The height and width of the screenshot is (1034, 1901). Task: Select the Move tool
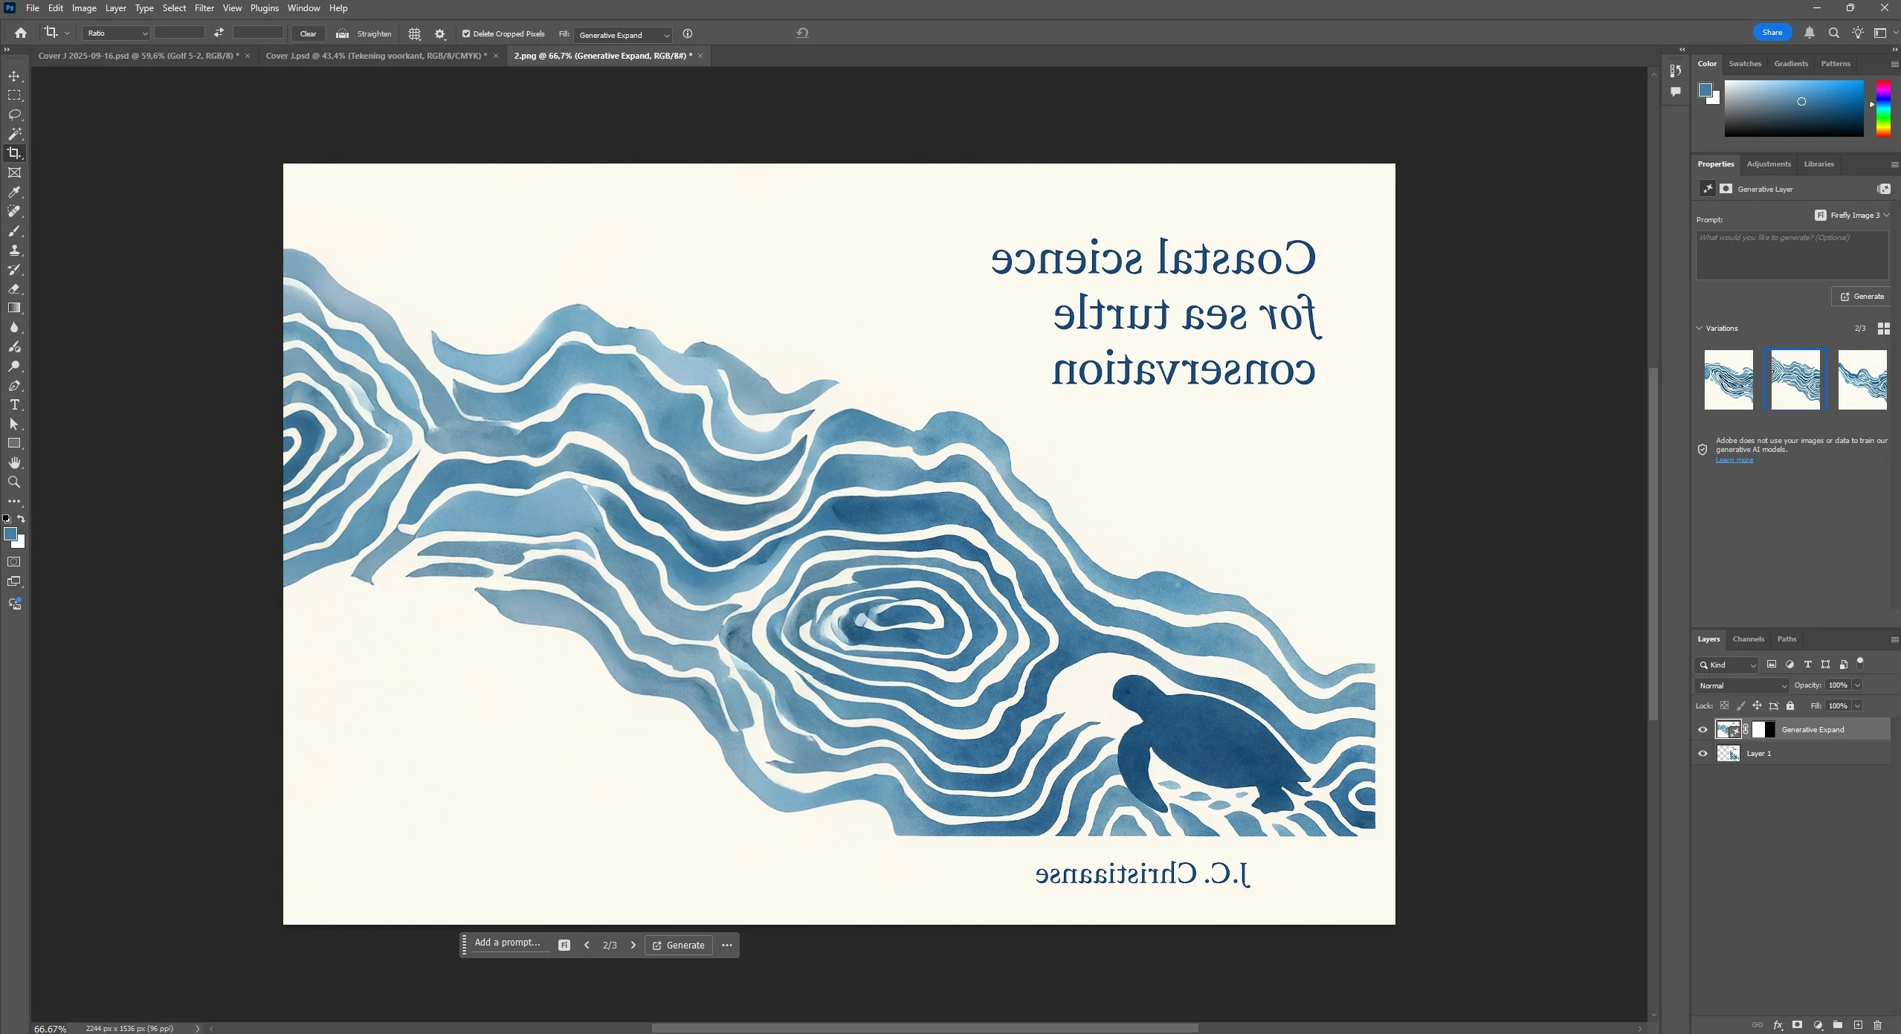pos(14,77)
